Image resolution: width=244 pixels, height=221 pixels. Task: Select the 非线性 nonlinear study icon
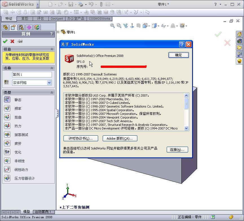[7, 160]
